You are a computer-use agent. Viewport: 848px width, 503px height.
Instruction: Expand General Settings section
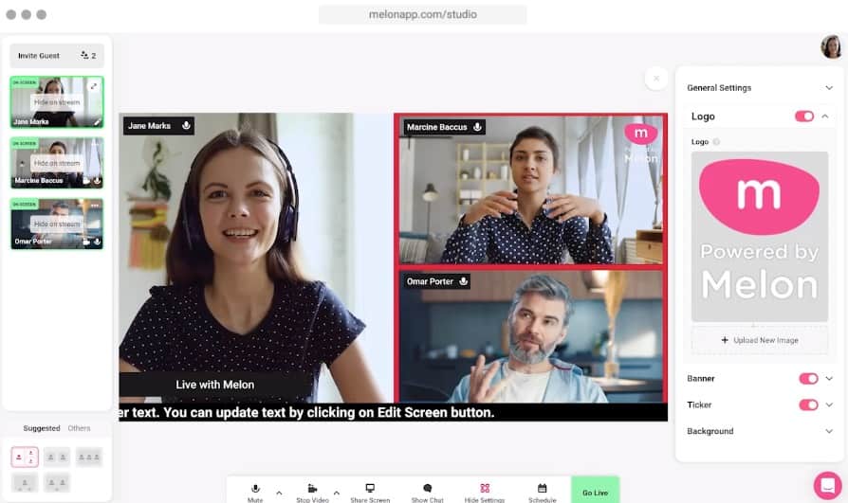click(760, 87)
